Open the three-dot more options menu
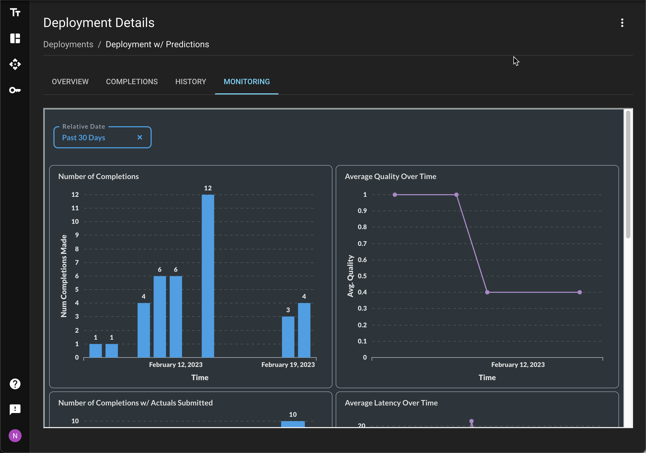The height and width of the screenshot is (453, 646). click(622, 23)
